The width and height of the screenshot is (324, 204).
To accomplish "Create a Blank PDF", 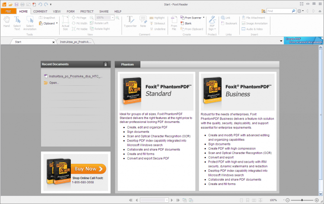I will (x=186, y=23).
